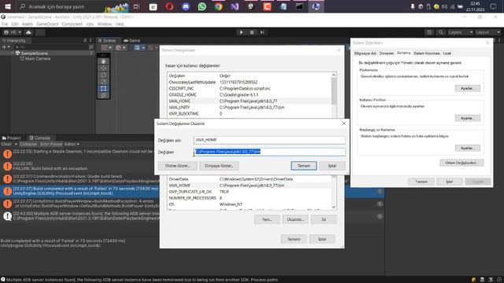This screenshot has height=283, width=504.
Task: Open the File menu in Unity
Action: click(x=5, y=24)
